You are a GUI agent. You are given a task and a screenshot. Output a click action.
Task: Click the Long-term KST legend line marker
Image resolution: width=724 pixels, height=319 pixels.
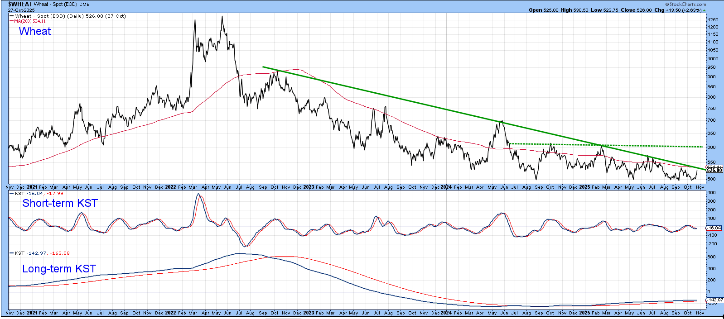click(x=12, y=253)
